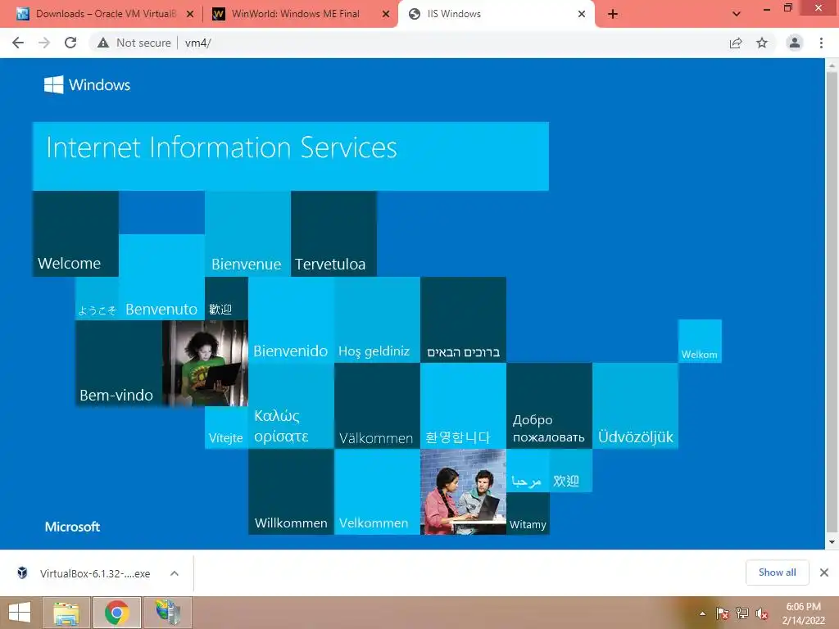Click the Välkommen tile
839x629 pixels.
pos(377,406)
